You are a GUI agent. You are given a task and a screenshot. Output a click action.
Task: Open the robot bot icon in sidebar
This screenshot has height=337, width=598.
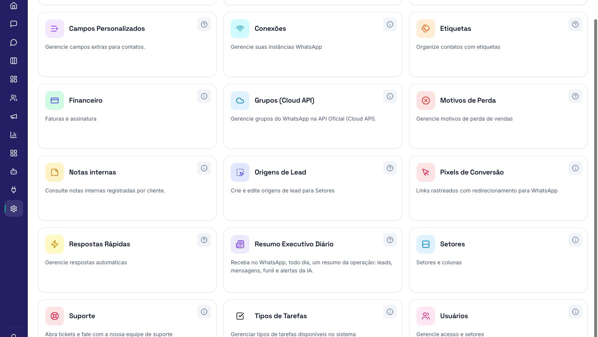(x=14, y=171)
